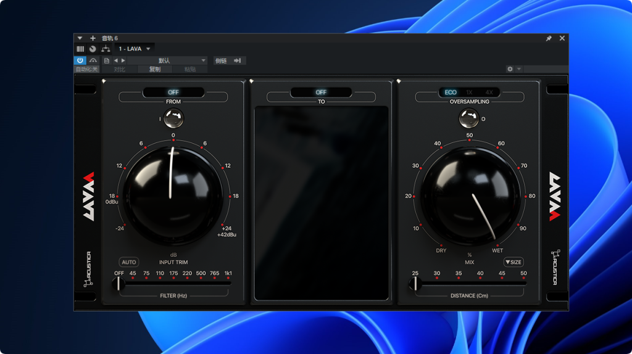The height and width of the screenshot is (354, 632).
Task: Click the 音轨 6 track title
Action: 110,38
